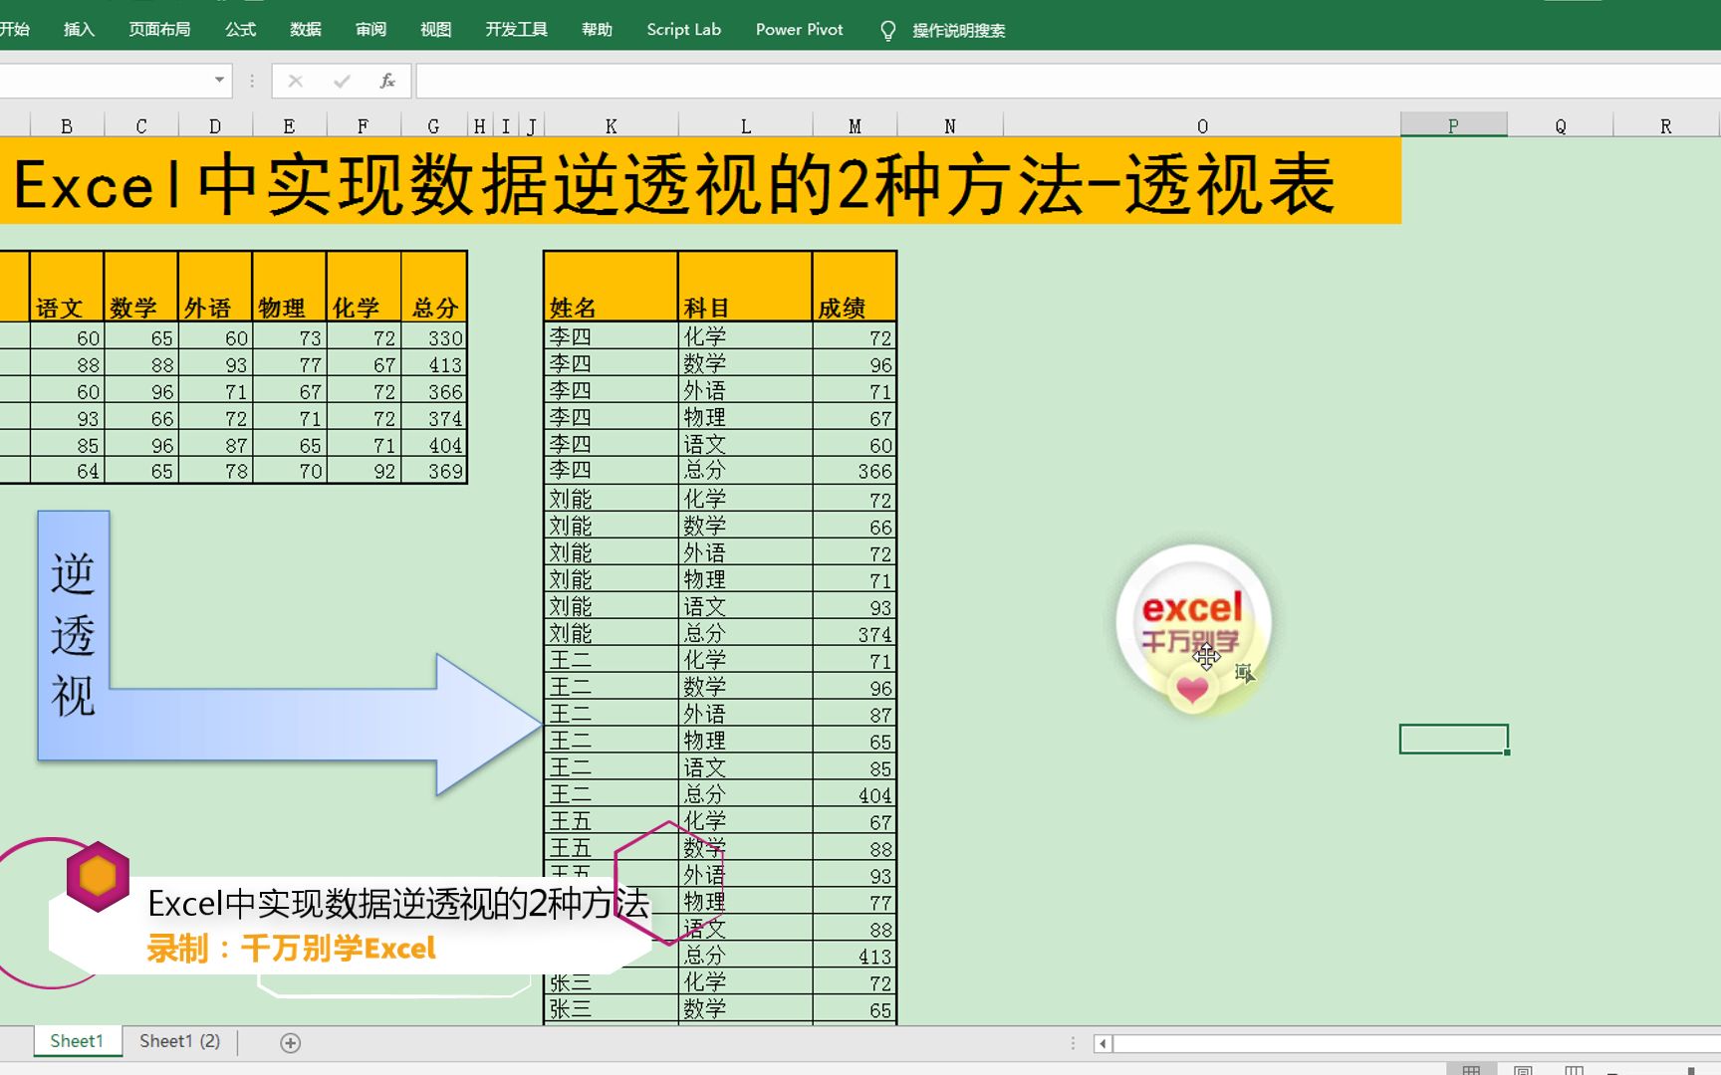Click the Cancel X icon in formula bar

pyautogui.click(x=294, y=81)
